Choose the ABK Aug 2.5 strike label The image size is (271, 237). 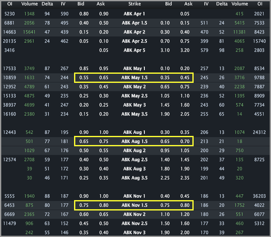pyautogui.click(x=134, y=160)
